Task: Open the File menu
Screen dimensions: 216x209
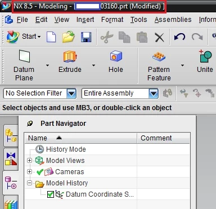Action: pyautogui.click(x=22, y=20)
